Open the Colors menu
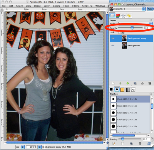The height and width of the screenshot is (150, 154). [56, 6]
